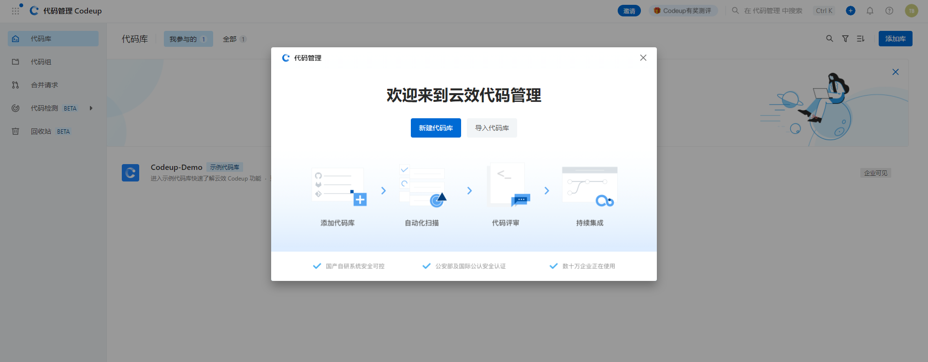Click 回收站 trash icon
This screenshot has height=362, width=928.
[15, 131]
